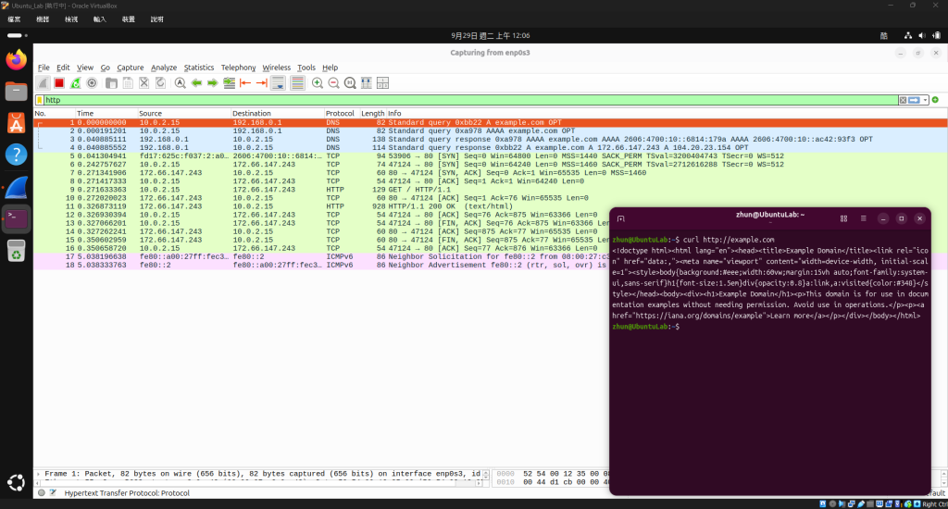948x509 pixels.
Task: Open the Analyze menu
Action: [164, 68]
